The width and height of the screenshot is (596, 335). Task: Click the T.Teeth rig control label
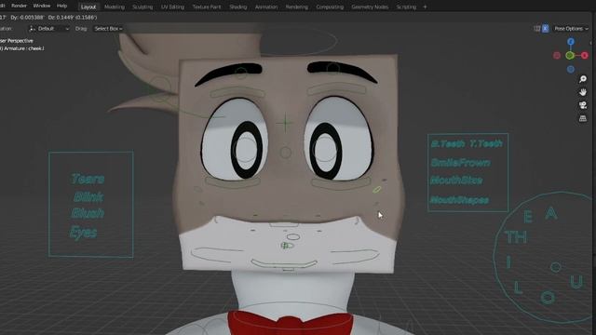click(x=486, y=143)
